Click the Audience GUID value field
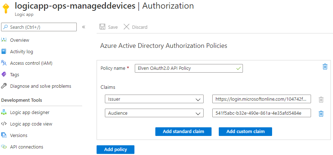Screen dimensions: 333x155 pyautogui.click(x=261, y=113)
